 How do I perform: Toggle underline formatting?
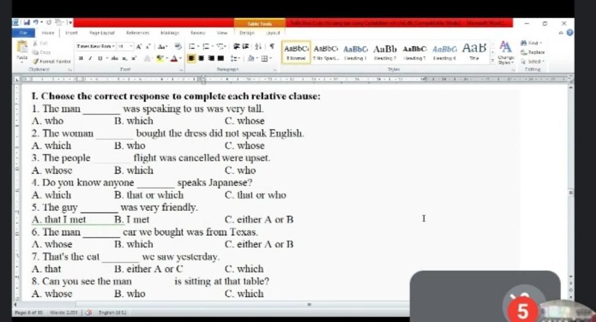click(x=100, y=59)
